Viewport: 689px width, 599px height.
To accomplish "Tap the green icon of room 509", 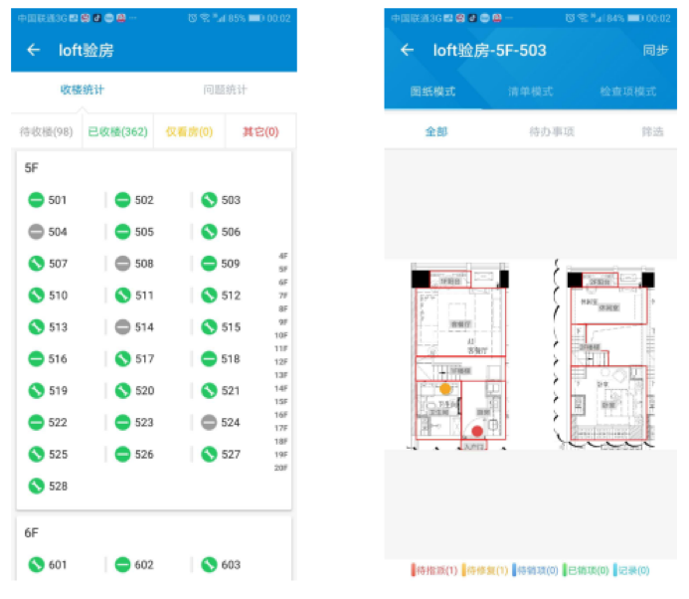I will [x=209, y=264].
